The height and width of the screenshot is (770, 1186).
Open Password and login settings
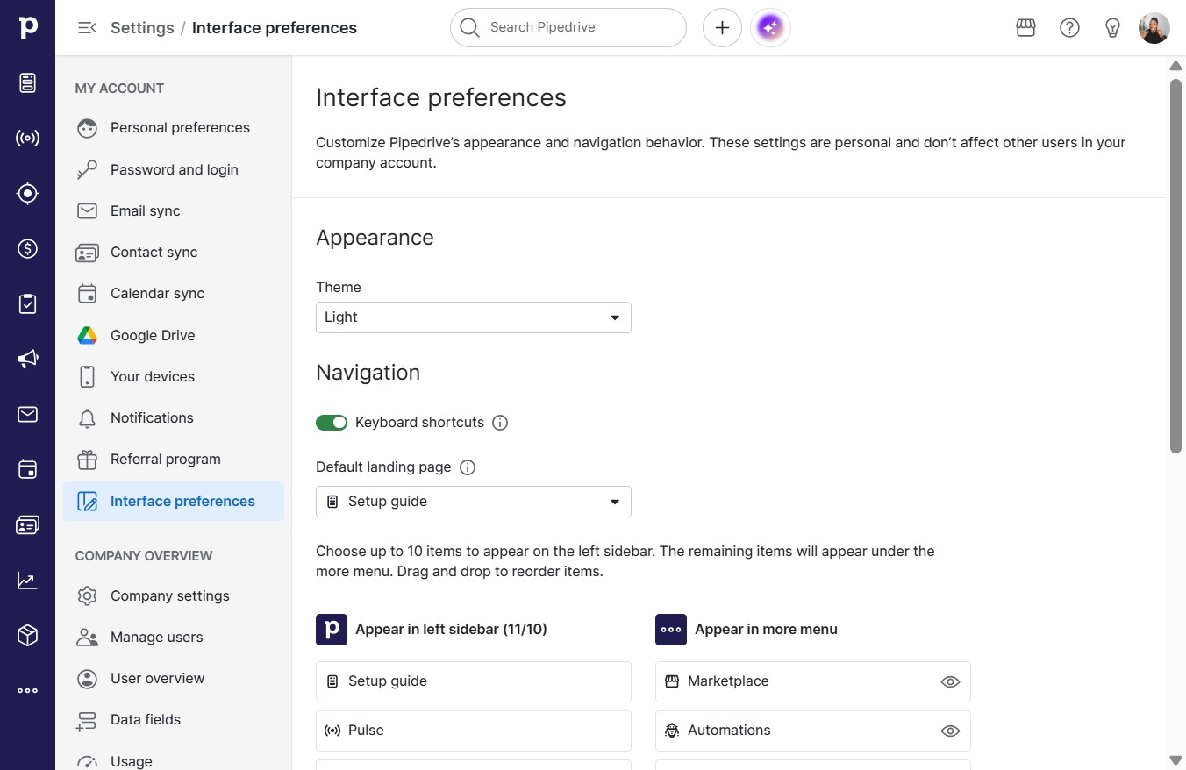(174, 170)
